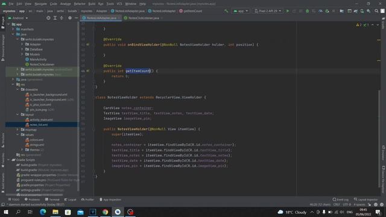Open the Project side tool tab
The image size is (386, 217).
point(2,23)
